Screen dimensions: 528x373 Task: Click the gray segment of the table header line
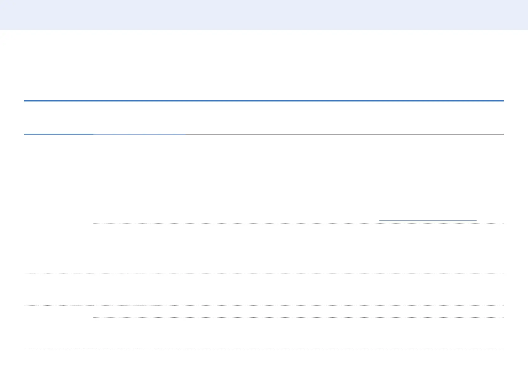tap(344, 134)
